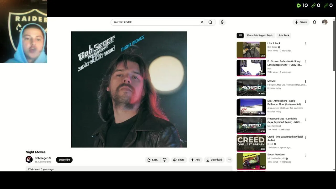Open options menu for Like A Rock
Viewport: 336px width, 189px height.
pyautogui.click(x=306, y=44)
